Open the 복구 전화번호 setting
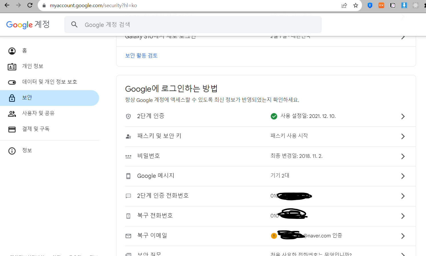This screenshot has height=256, width=426. pos(270,216)
